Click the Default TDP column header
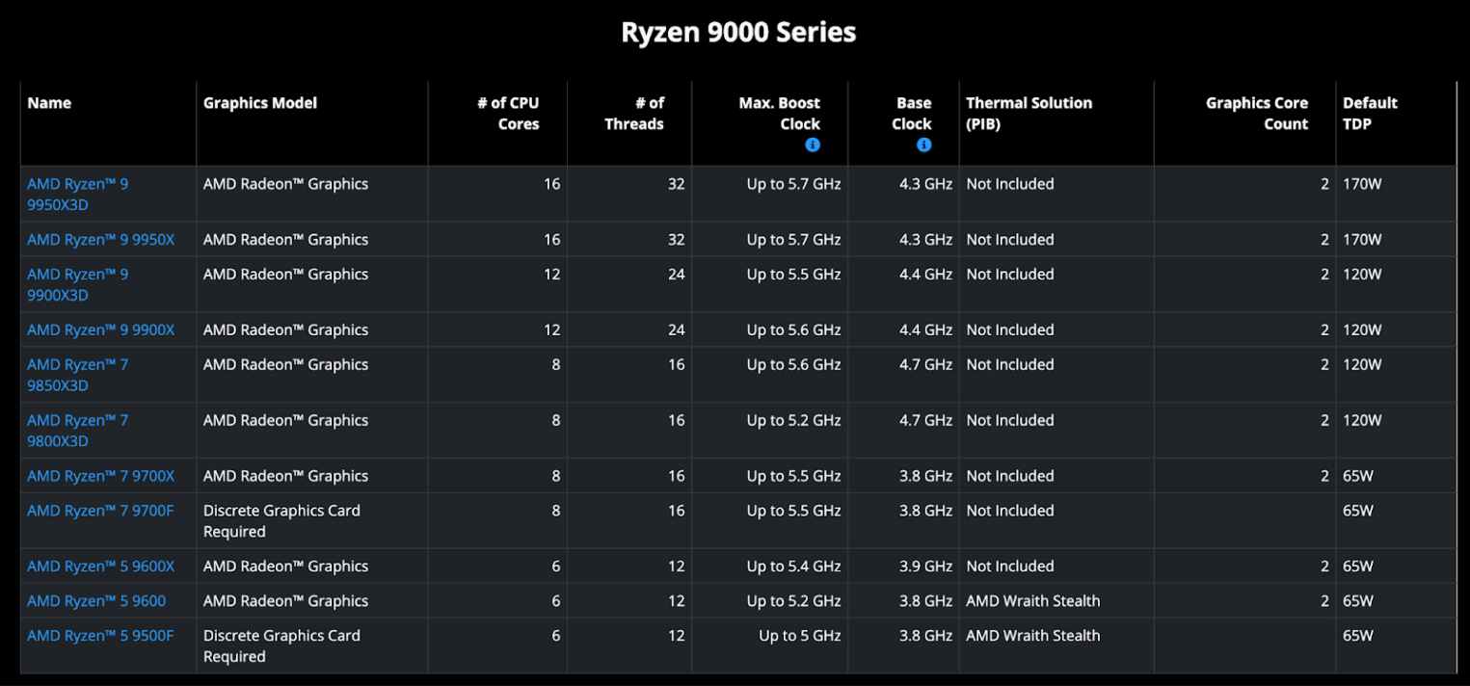Image resolution: width=1470 pixels, height=686 pixels. pos(1370,113)
